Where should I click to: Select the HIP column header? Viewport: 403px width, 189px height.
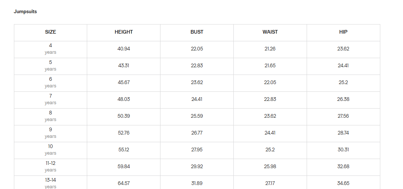(343, 32)
